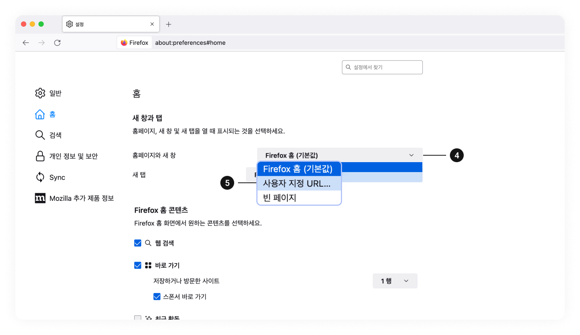
Task: Click the 설정 browser tab
Action: point(103,24)
